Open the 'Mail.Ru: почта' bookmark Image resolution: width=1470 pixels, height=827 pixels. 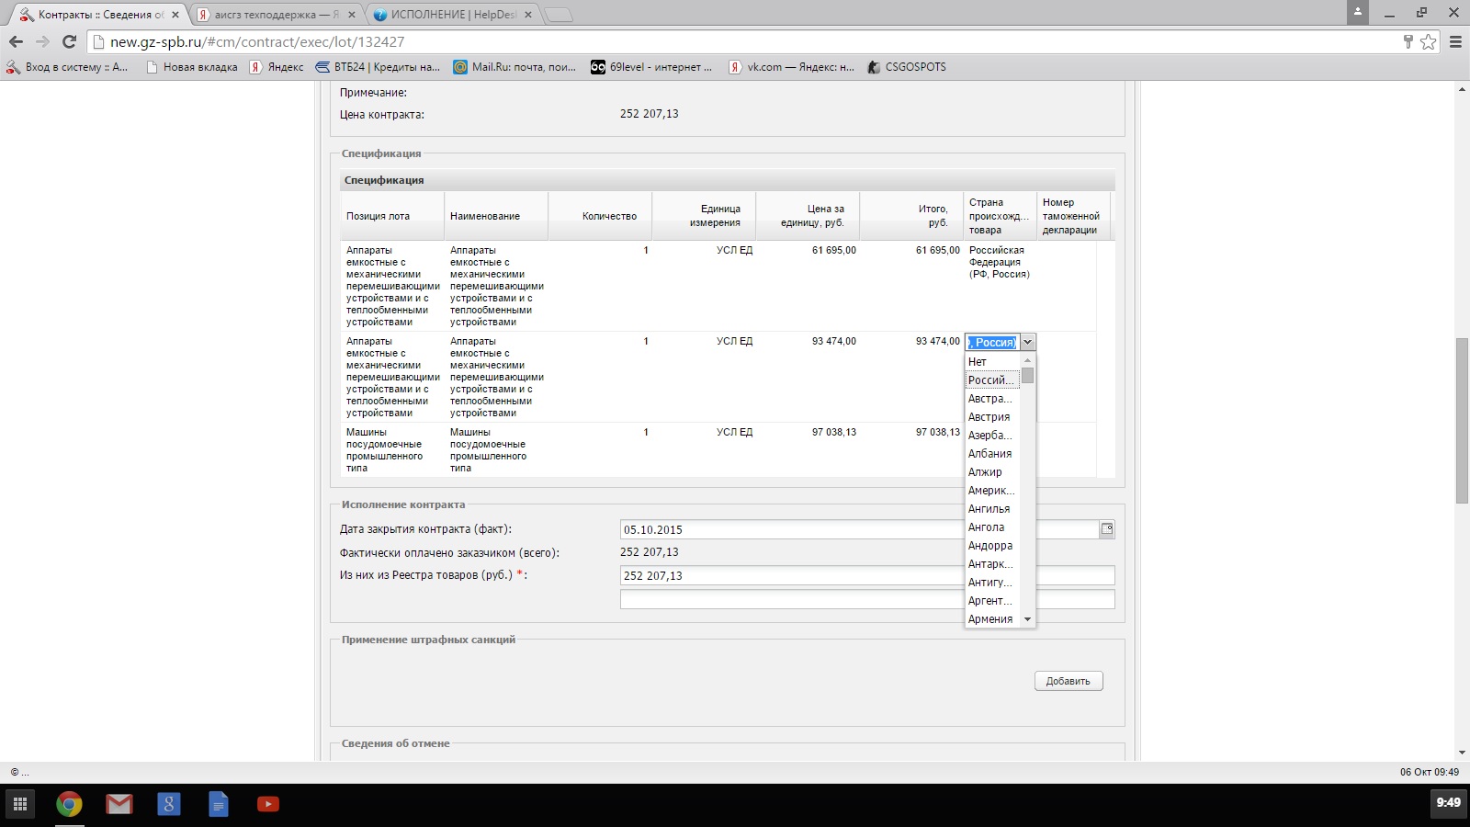pyautogui.click(x=514, y=67)
